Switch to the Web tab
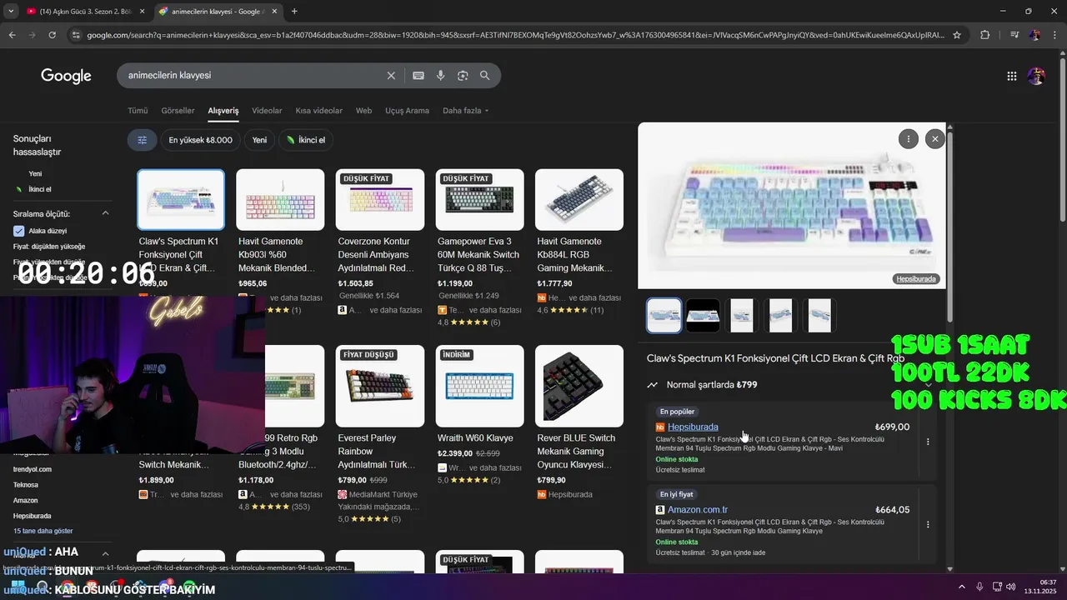 (x=363, y=111)
